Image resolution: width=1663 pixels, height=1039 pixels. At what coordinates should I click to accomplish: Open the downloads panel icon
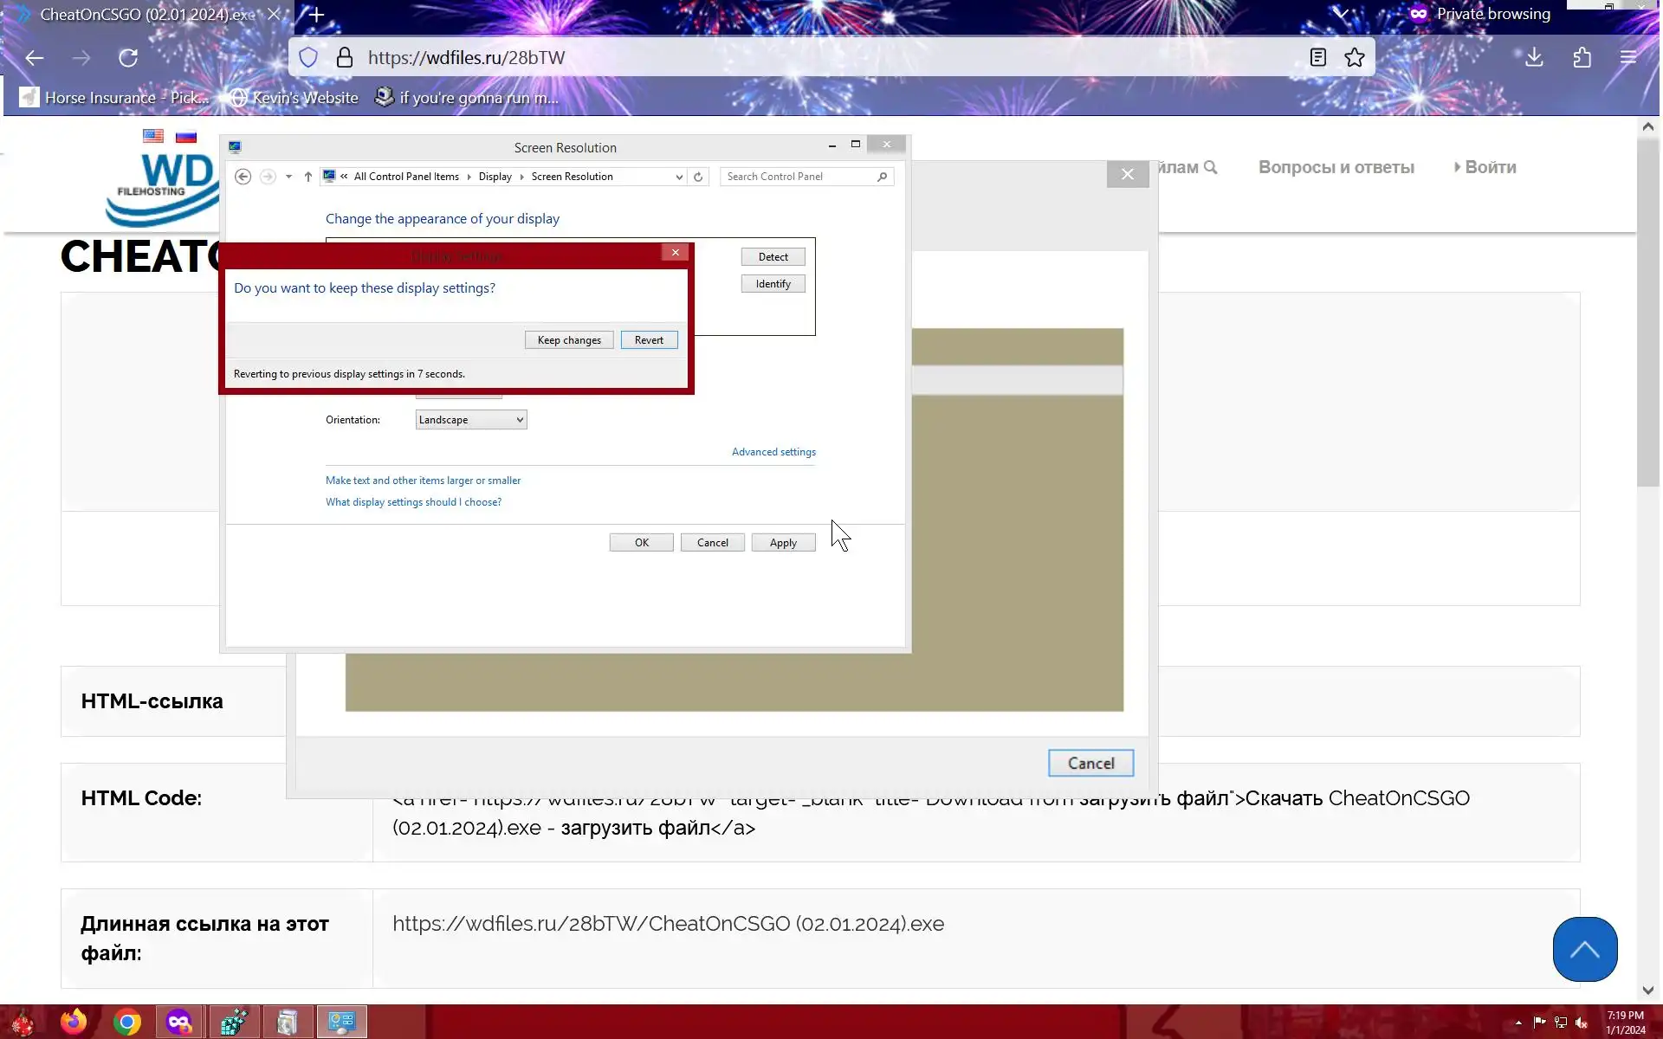(1534, 58)
